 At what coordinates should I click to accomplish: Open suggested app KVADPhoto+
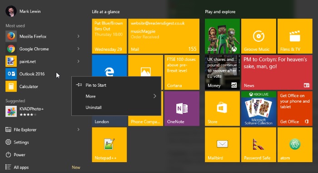(39, 111)
